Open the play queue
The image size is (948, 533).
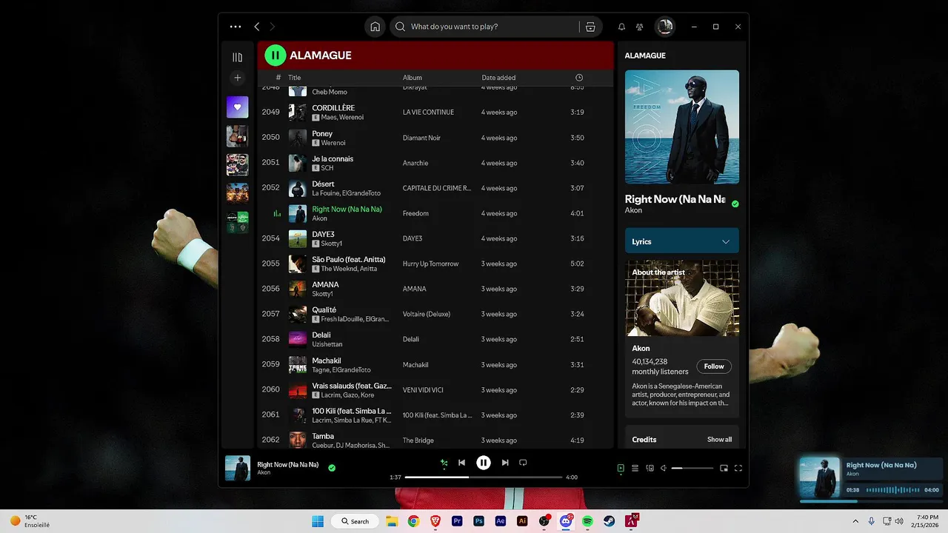coord(635,468)
